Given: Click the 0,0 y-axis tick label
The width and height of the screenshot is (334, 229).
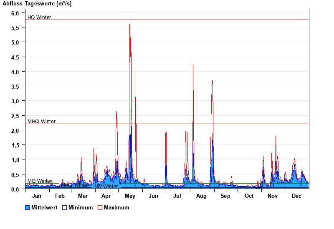Looking at the screenshot, I should click(15, 189).
